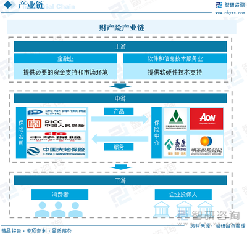
Task: Select footer text 精品报告·专项定制·品质服务
Action: (x=36, y=231)
